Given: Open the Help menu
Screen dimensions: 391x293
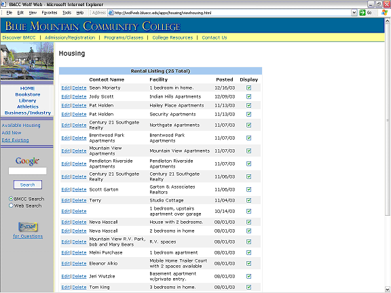Looking at the screenshot, I should [80, 12].
